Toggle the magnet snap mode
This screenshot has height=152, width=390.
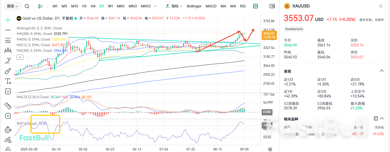[x=8, y=130]
